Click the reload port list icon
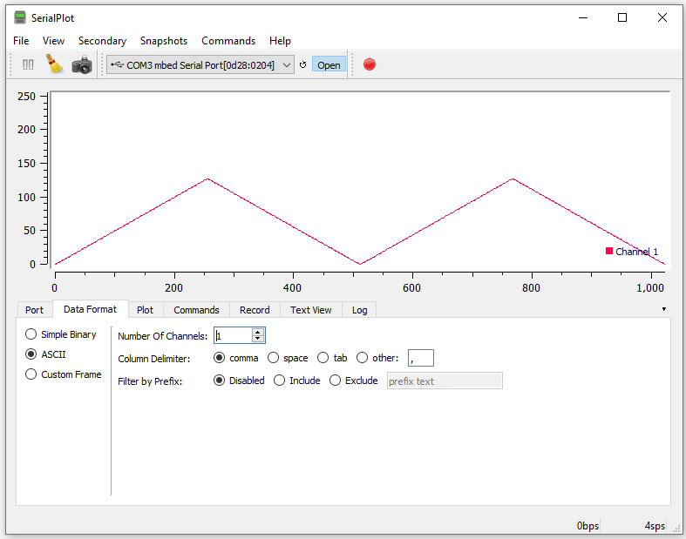The width and height of the screenshot is (686, 539). (x=303, y=65)
